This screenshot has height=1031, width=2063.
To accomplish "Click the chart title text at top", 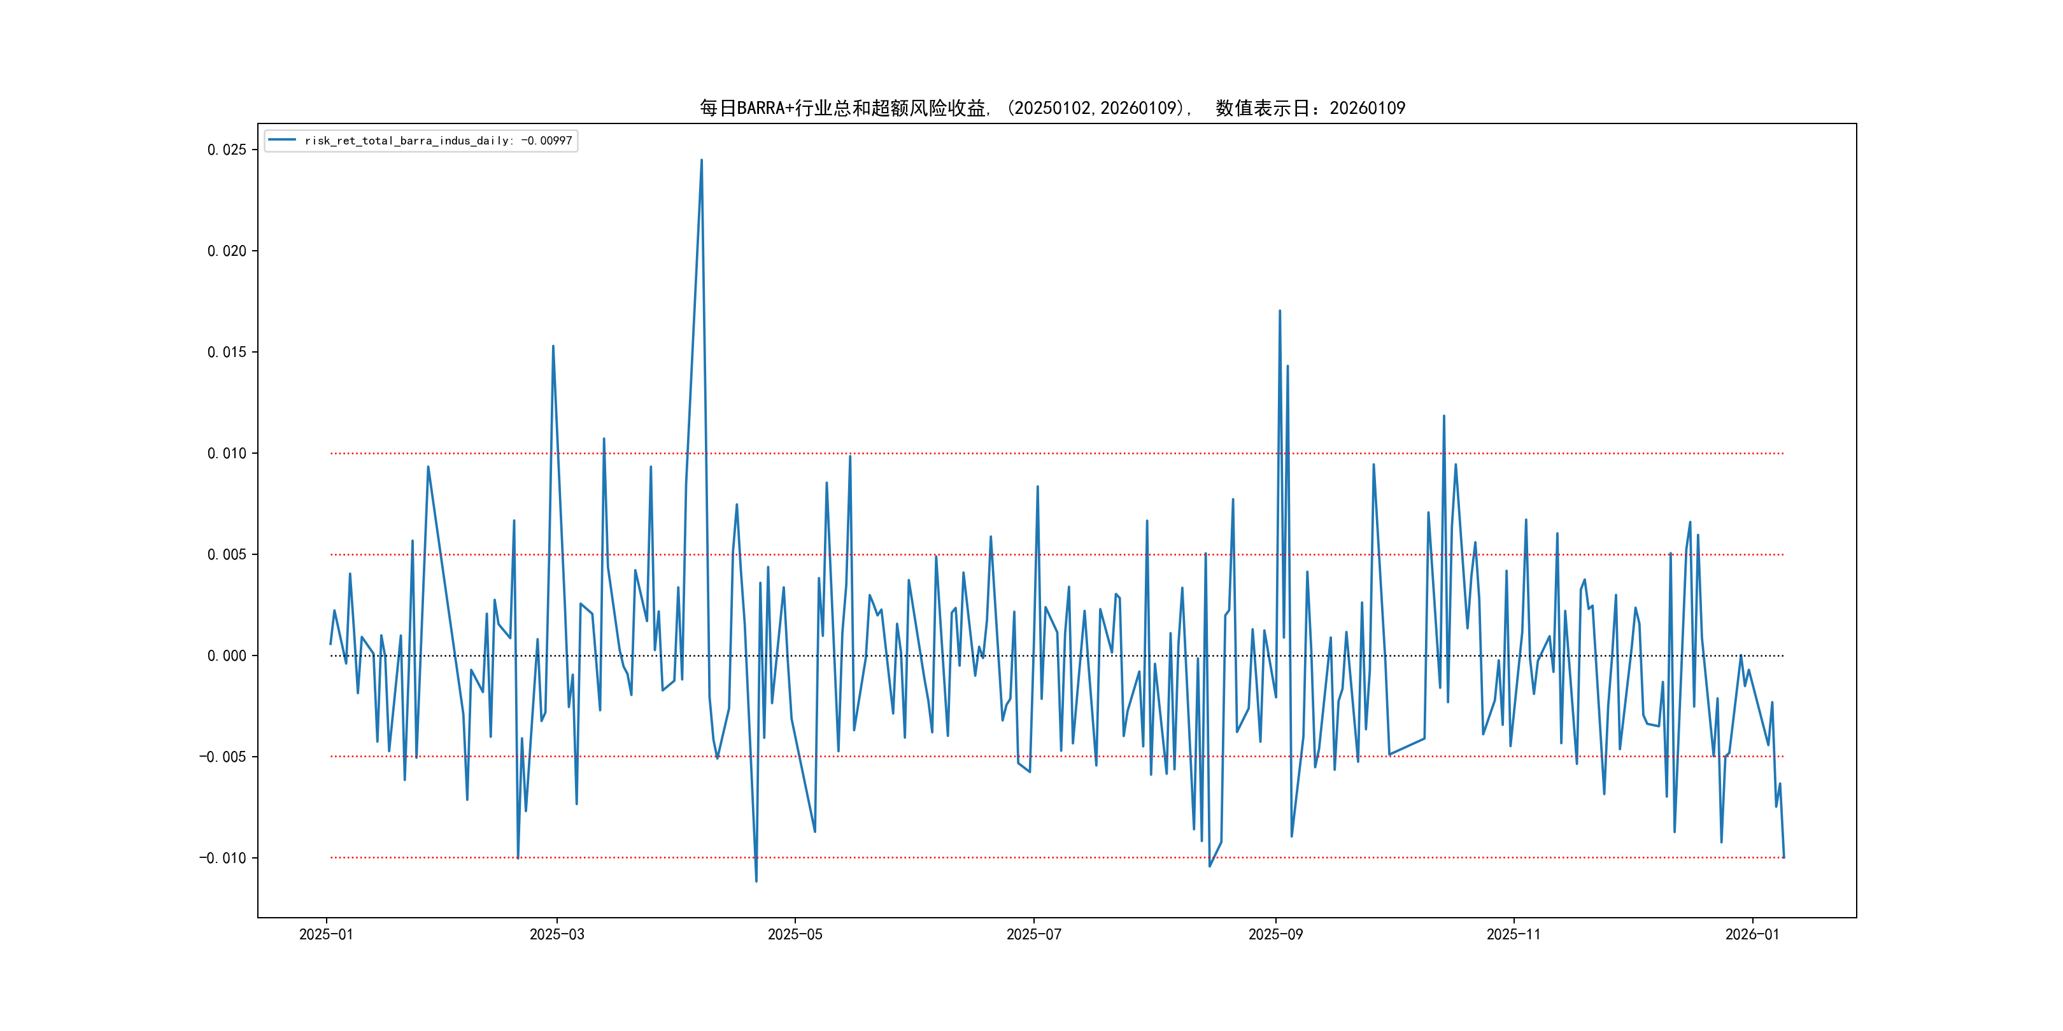I will [x=1053, y=108].
